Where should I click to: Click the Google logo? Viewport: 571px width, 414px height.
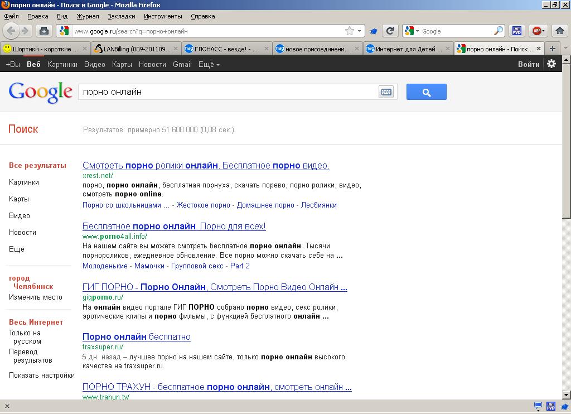[40, 92]
